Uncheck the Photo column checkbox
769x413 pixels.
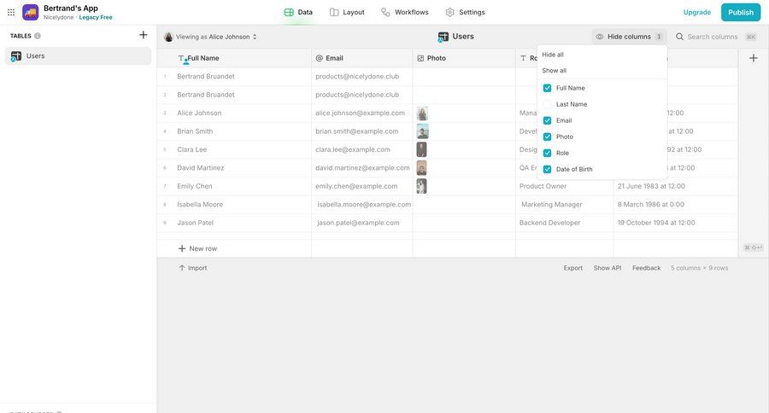[x=548, y=137]
